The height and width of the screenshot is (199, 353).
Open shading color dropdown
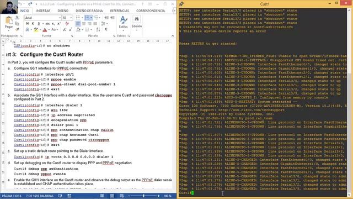click(x=82, y=29)
